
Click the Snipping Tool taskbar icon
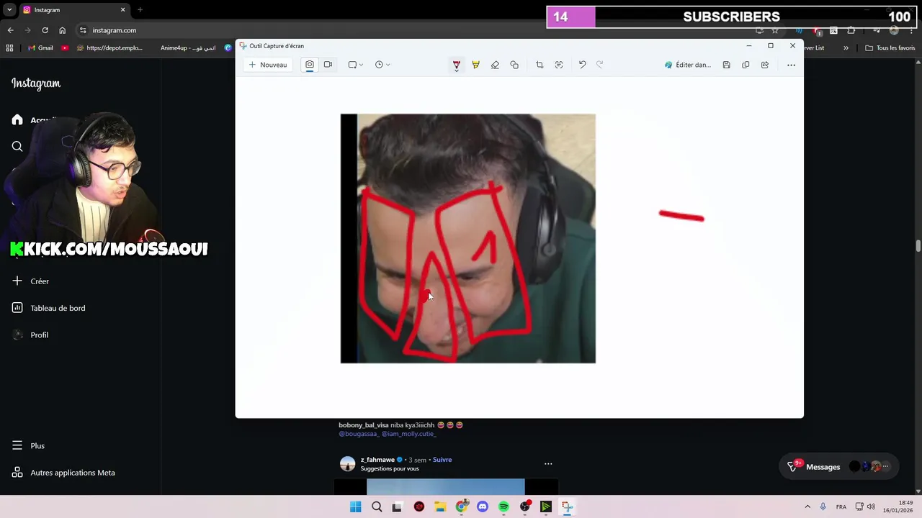pyautogui.click(x=568, y=506)
